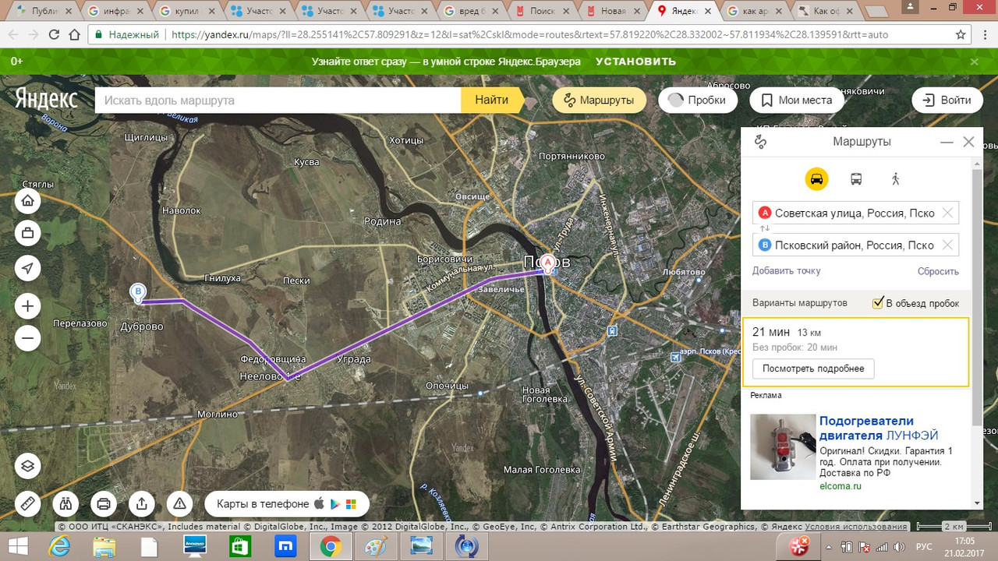Open File Explorer from the taskbar
This screenshot has height=561, width=998.
(x=104, y=546)
